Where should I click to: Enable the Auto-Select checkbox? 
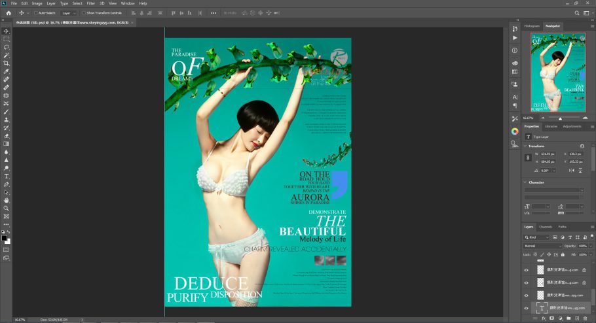36,13
